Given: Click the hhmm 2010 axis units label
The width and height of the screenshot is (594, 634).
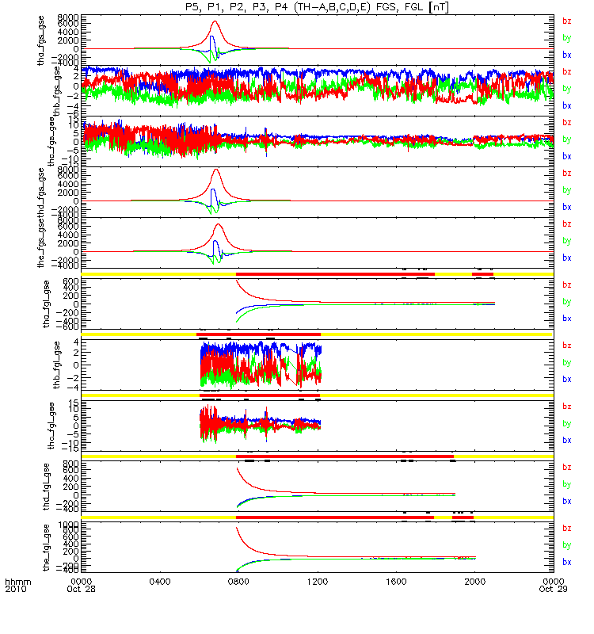Looking at the screenshot, I should 17,585.
